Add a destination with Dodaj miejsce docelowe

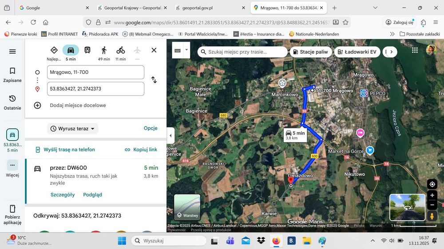coord(78,105)
